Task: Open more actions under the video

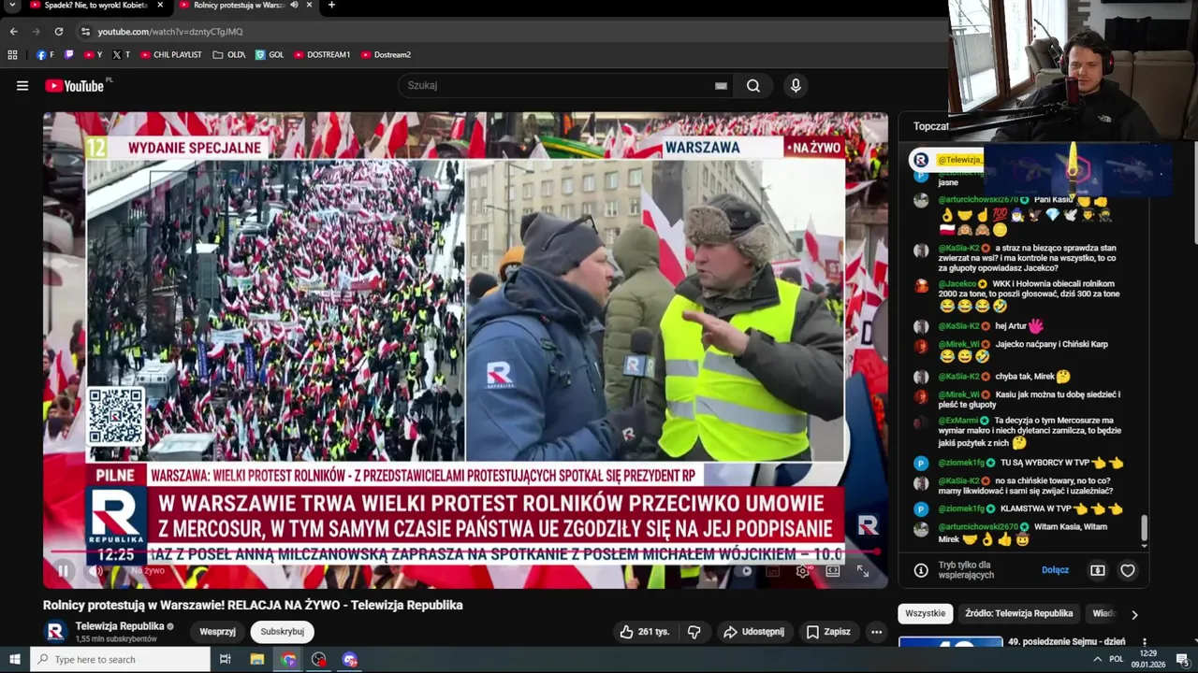Action: pos(876,632)
